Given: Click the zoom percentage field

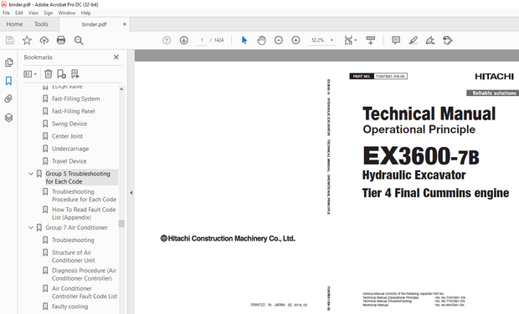Looking at the screenshot, I should tap(318, 40).
